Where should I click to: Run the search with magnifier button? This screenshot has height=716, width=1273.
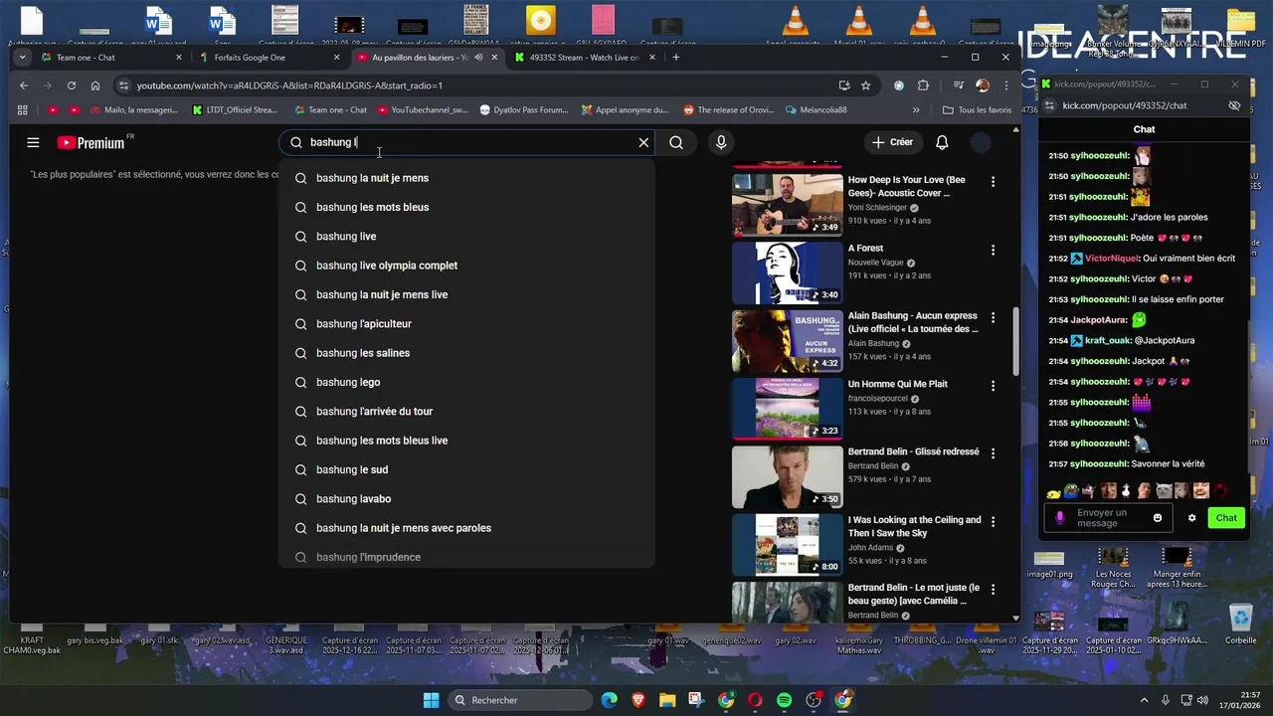(676, 142)
